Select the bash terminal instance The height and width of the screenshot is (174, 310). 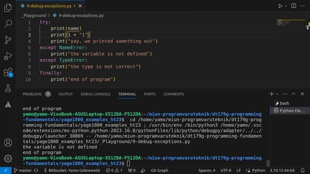[x=290, y=103]
